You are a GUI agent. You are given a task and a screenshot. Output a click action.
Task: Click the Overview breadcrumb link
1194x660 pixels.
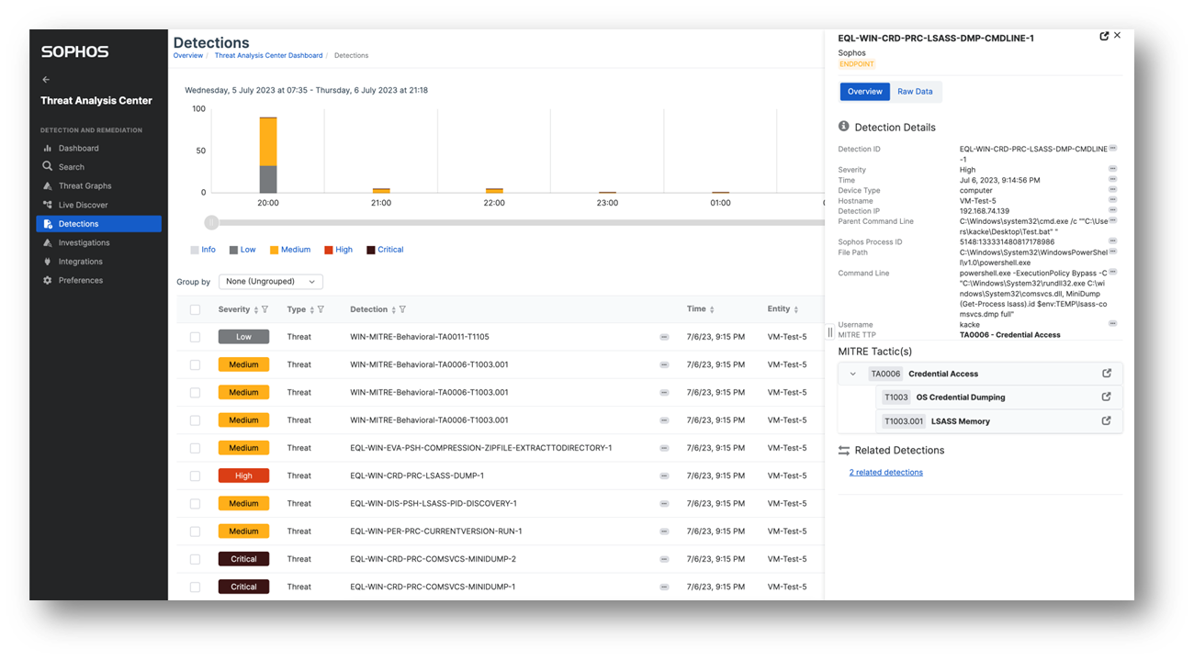pos(188,56)
